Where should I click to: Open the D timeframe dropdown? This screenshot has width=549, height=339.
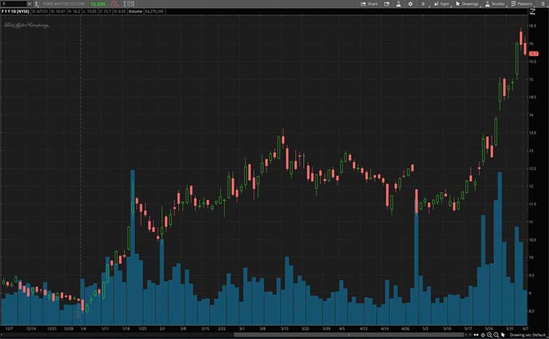point(424,4)
